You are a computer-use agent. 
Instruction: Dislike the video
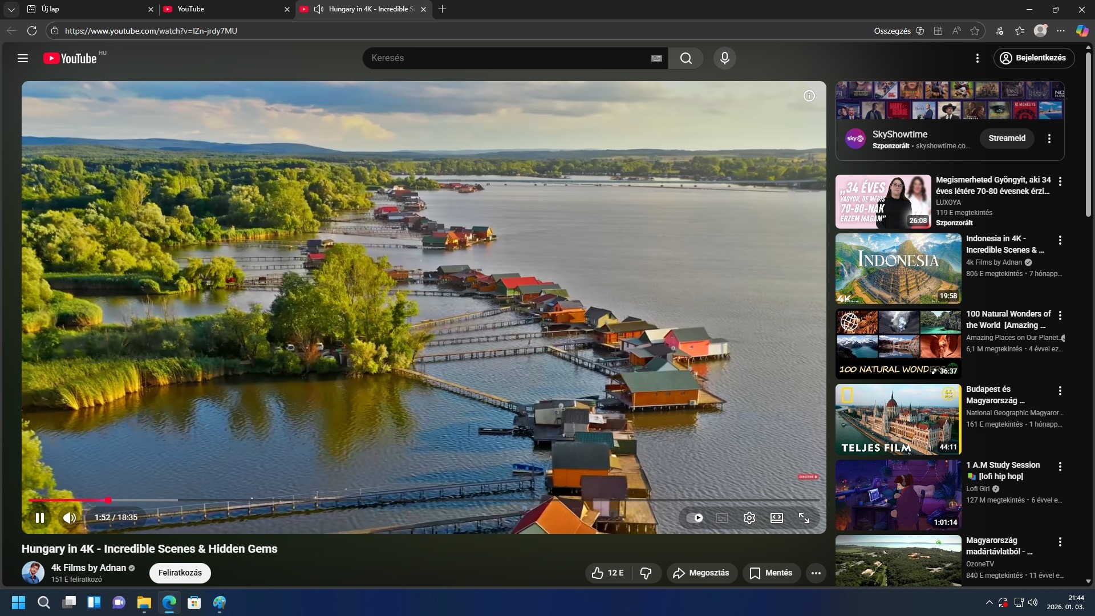[x=646, y=573]
